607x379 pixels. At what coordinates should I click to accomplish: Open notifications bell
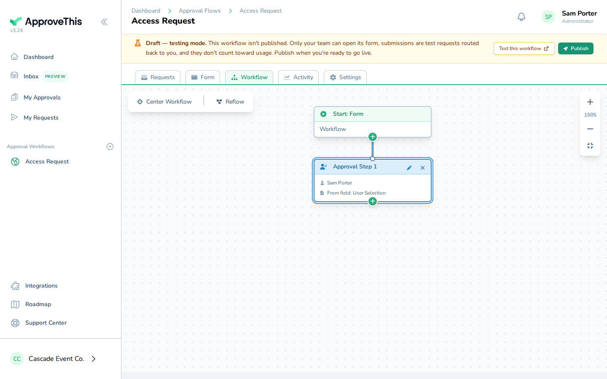(x=521, y=17)
